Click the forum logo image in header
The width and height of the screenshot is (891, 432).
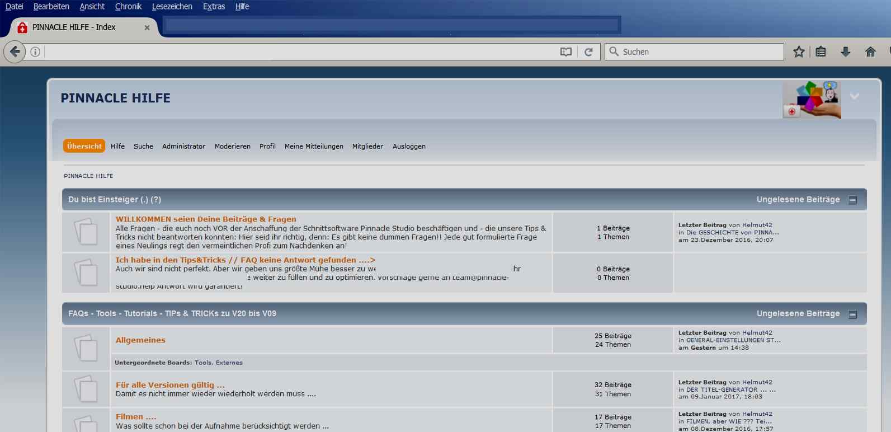812,100
